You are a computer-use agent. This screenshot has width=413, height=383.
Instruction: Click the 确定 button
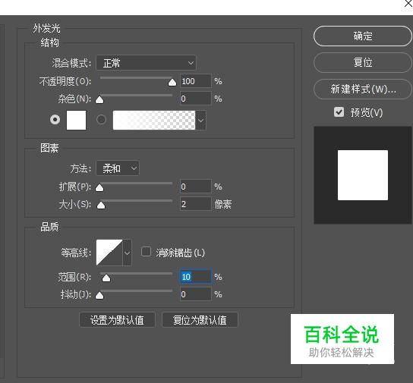[x=363, y=36]
